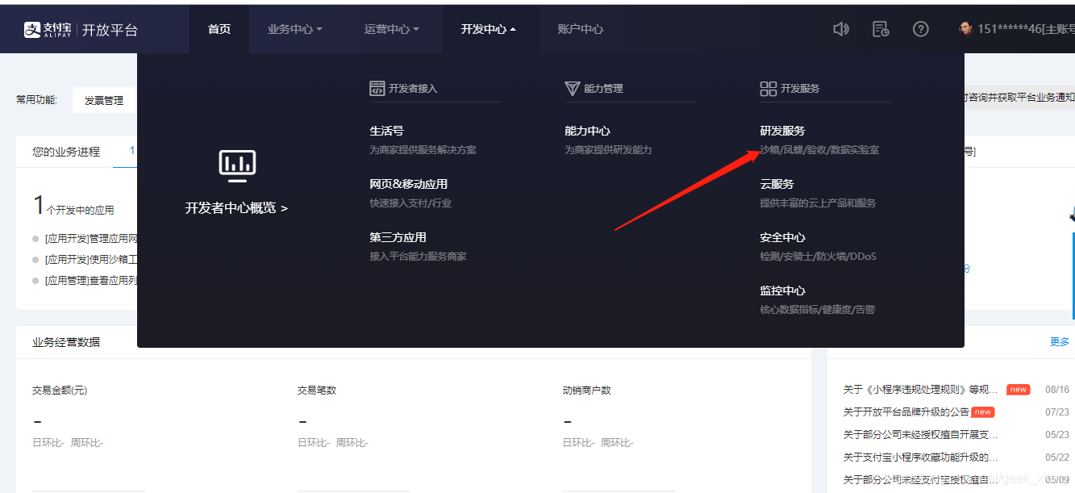
Task: Open 安全中心 menu entry
Action: pos(783,237)
